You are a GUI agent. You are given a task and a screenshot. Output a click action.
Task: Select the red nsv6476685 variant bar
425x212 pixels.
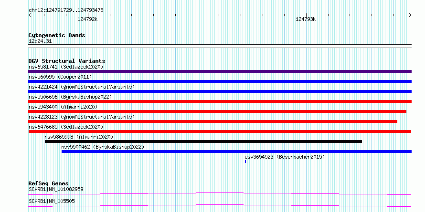(x=220, y=131)
